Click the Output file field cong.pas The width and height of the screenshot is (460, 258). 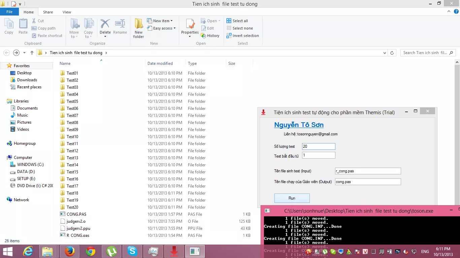pos(368,182)
